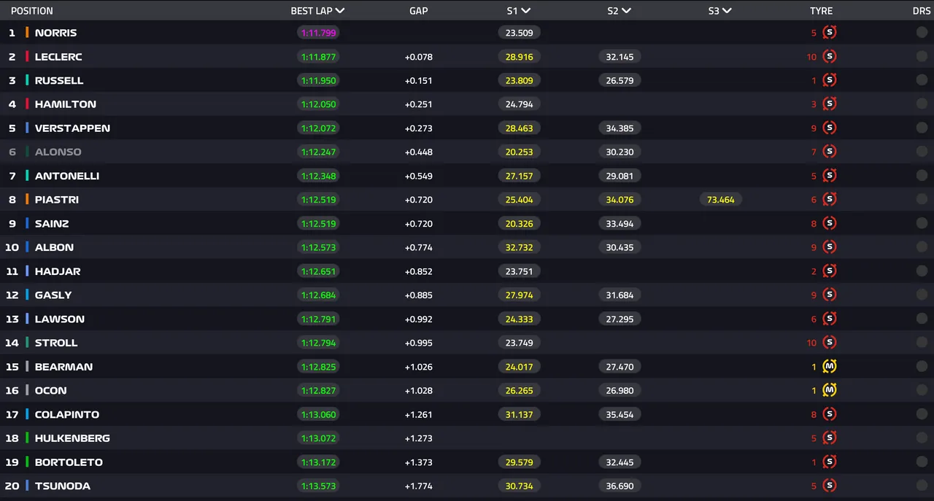Click Tsunoda's soft tyre compound icon
The height and width of the screenshot is (501, 934).
tap(829, 486)
